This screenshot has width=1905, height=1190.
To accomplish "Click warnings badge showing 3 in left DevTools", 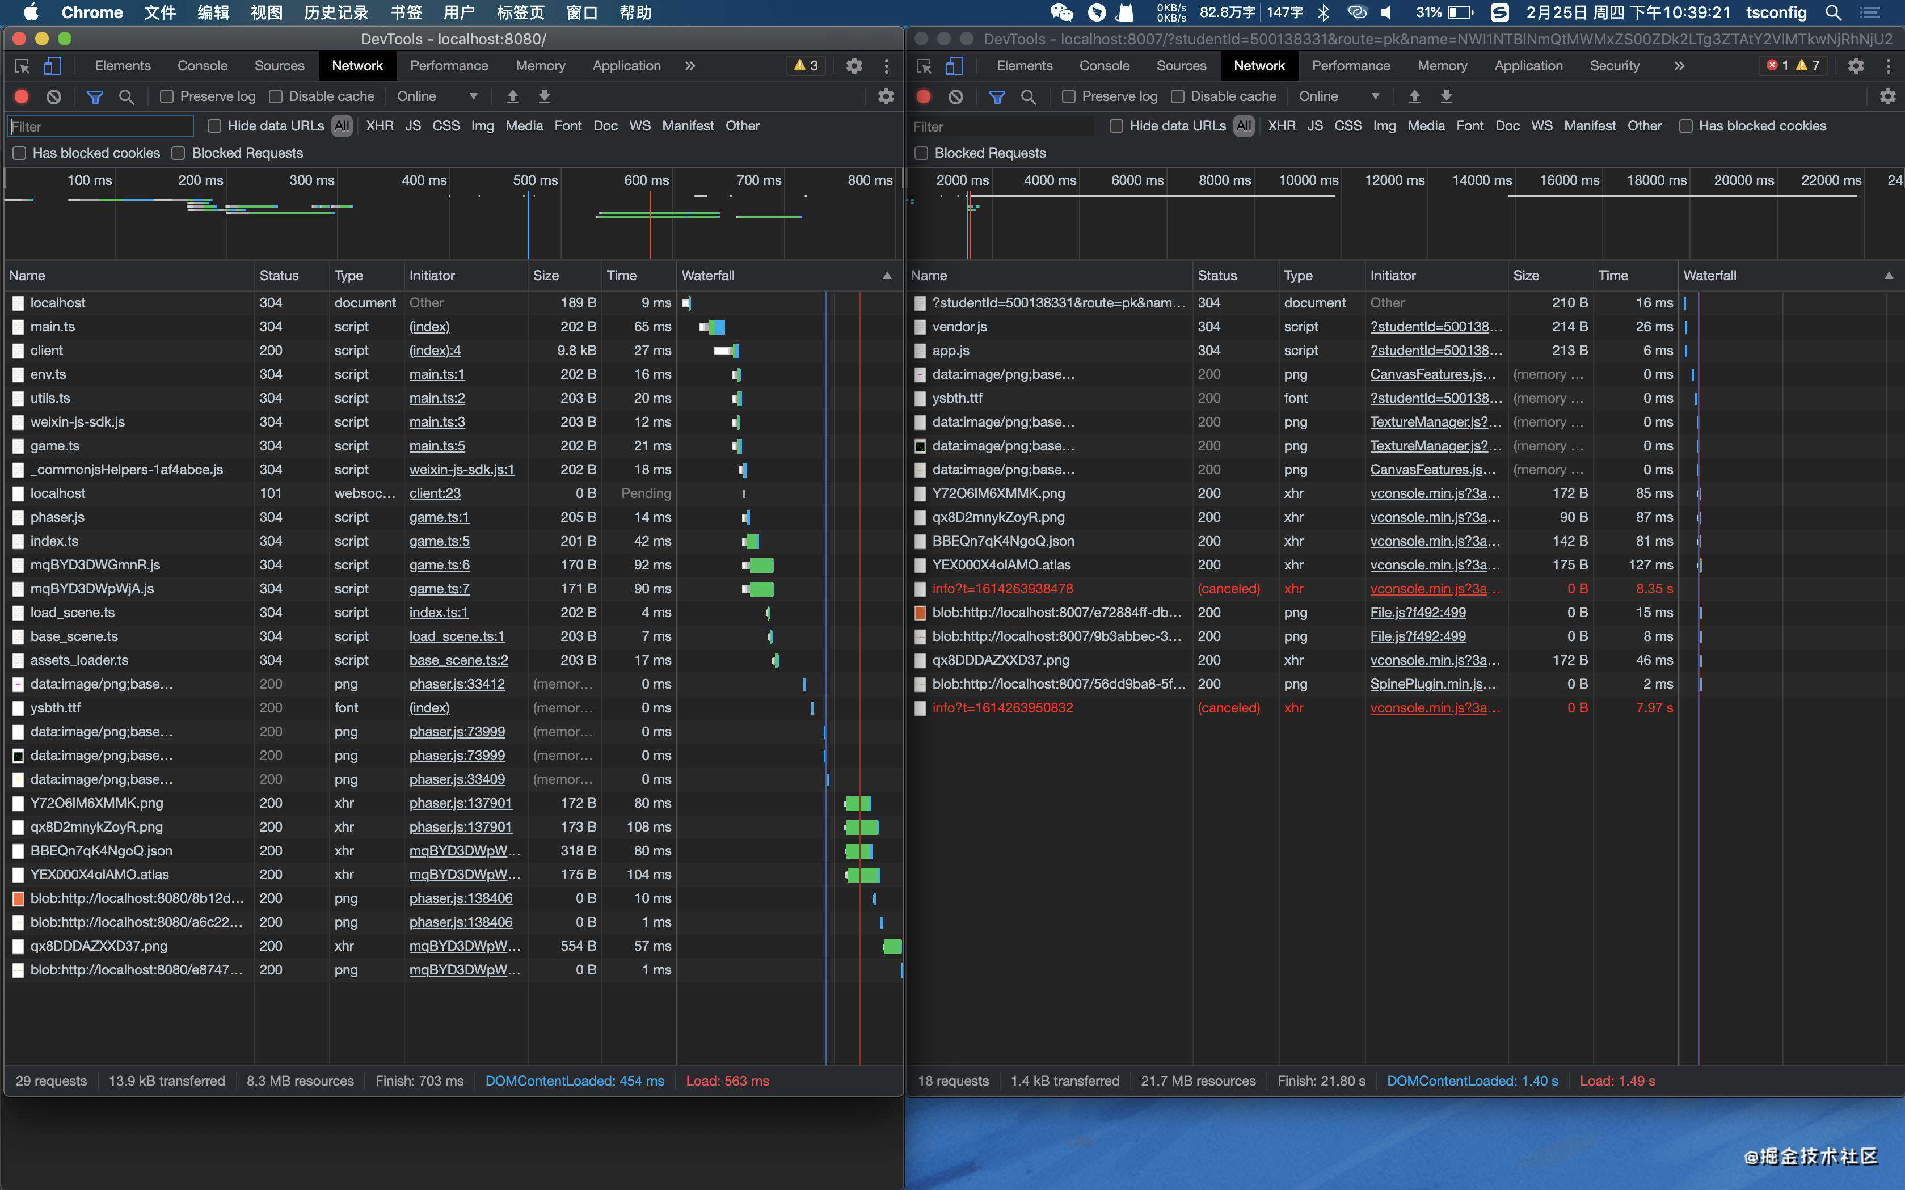I will point(806,66).
